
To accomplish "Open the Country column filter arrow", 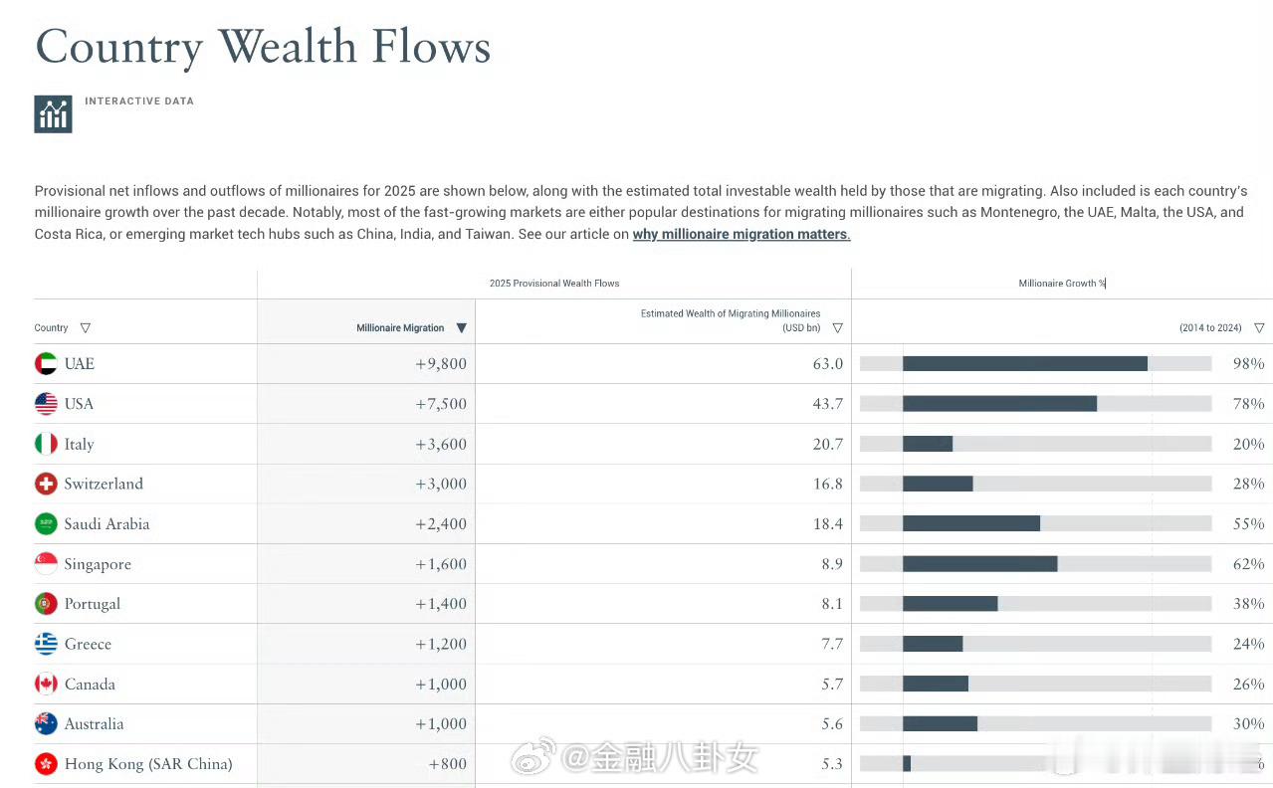I will tap(86, 328).
